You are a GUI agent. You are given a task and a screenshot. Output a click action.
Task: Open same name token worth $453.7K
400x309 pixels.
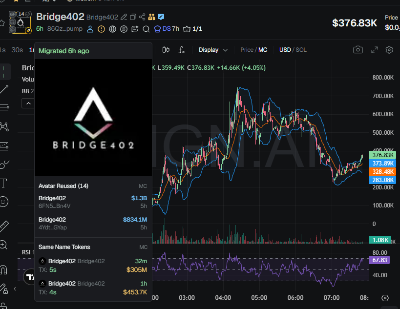click(x=93, y=288)
